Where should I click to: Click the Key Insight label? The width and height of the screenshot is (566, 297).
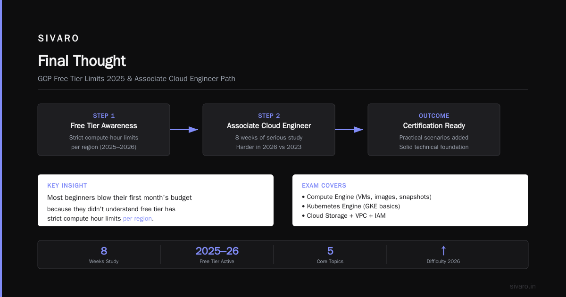click(x=67, y=186)
